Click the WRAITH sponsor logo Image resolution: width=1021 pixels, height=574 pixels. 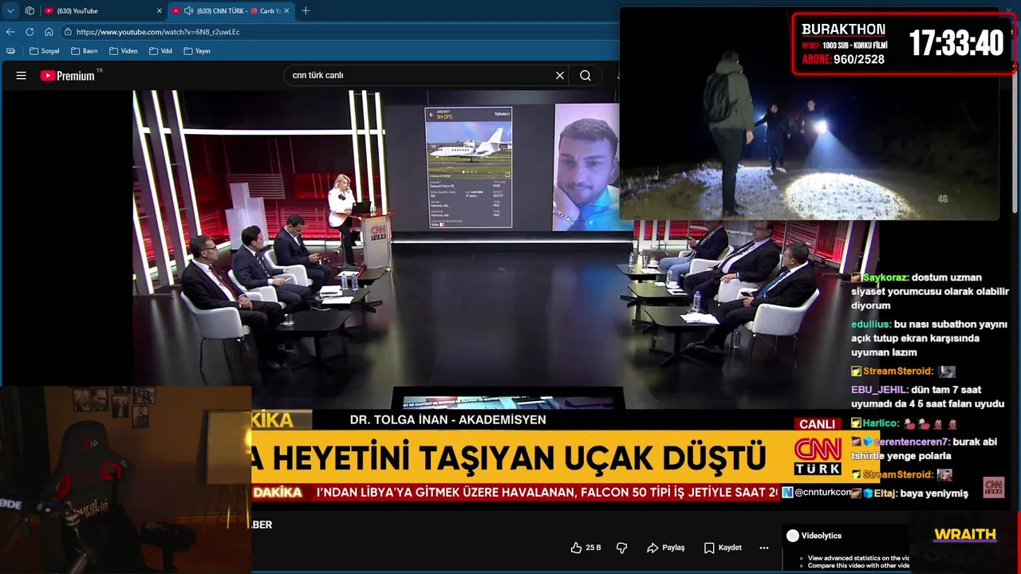click(965, 534)
